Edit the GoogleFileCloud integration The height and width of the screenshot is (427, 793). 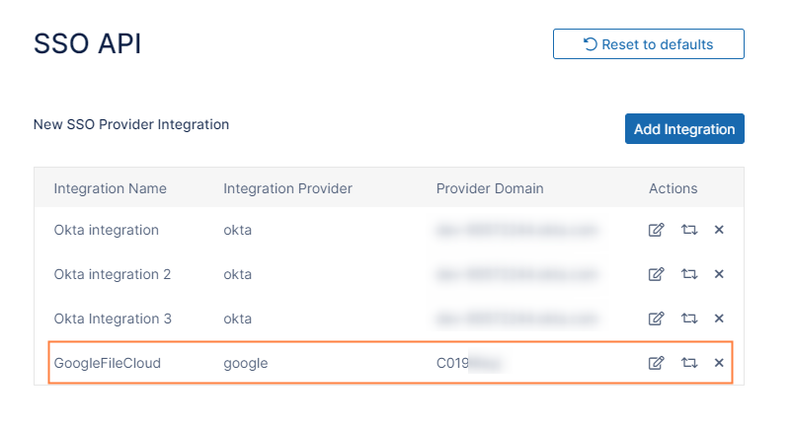[656, 363]
